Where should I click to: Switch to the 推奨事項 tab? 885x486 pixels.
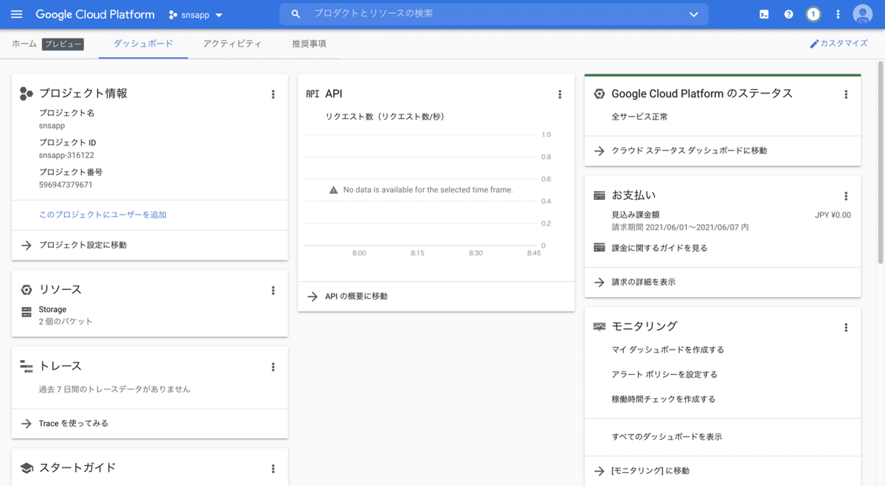pos(309,44)
